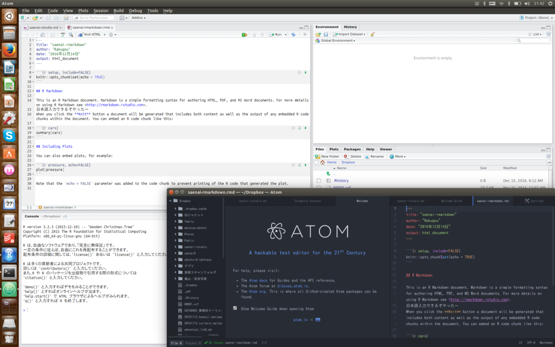Toggle Show Welcome Guide when opening Atom
555x347 pixels.
235,308
